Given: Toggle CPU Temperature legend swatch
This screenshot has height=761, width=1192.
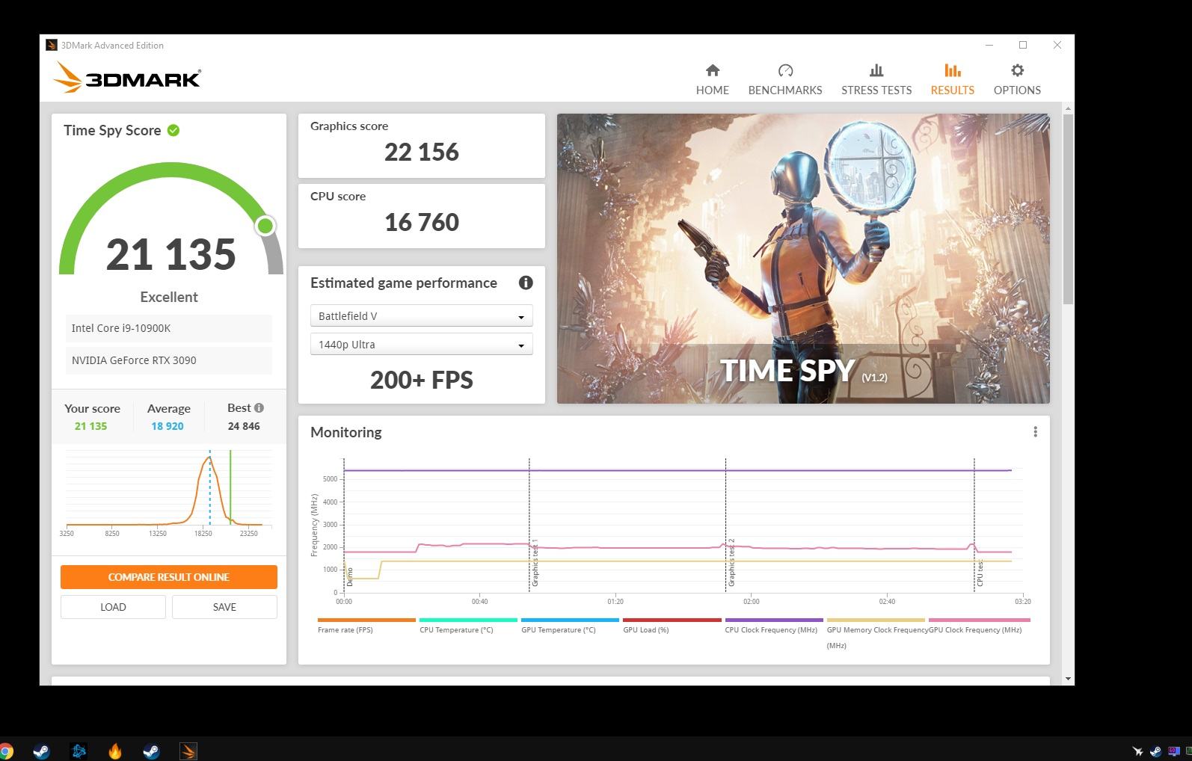Looking at the screenshot, I should tap(468, 620).
